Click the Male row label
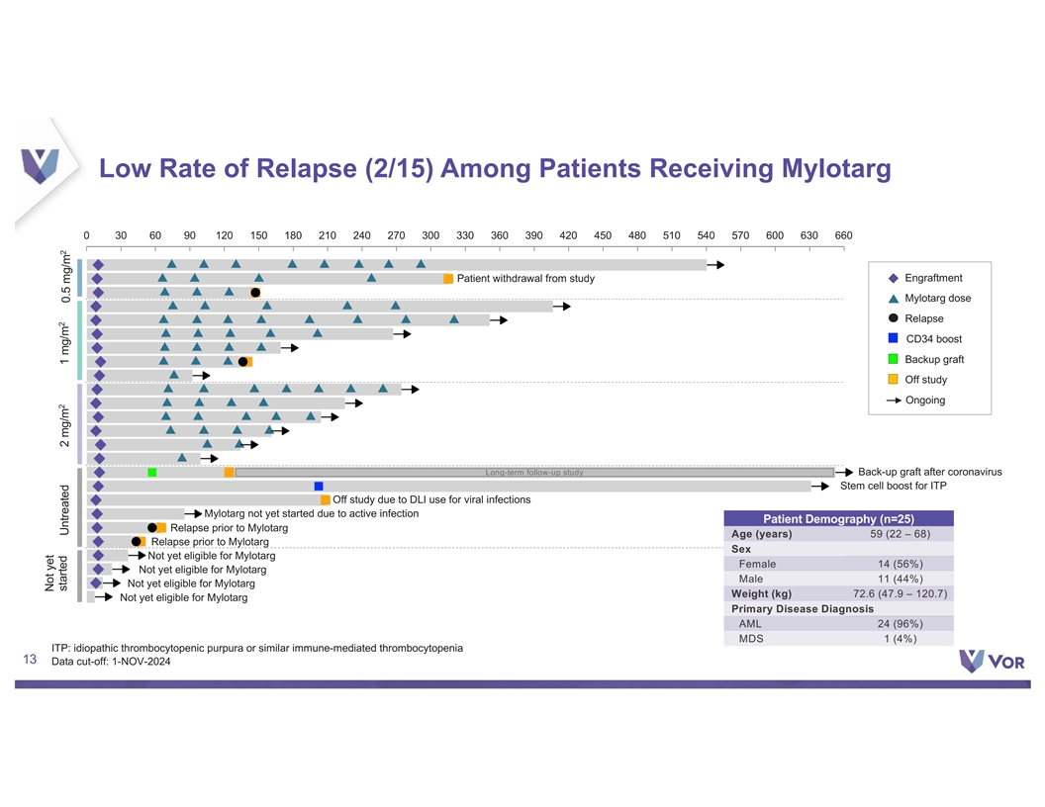 (750, 580)
